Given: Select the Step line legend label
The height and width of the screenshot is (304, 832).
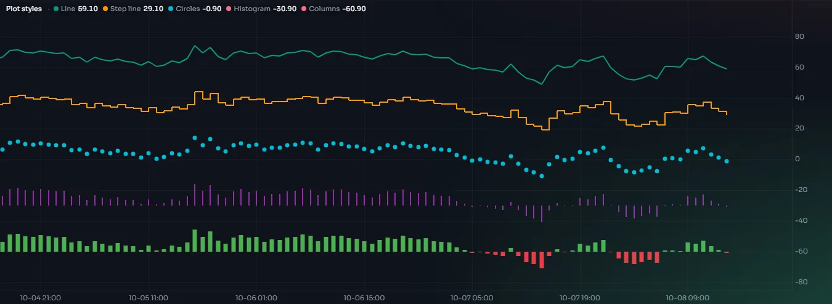Looking at the screenshot, I should (125, 9).
